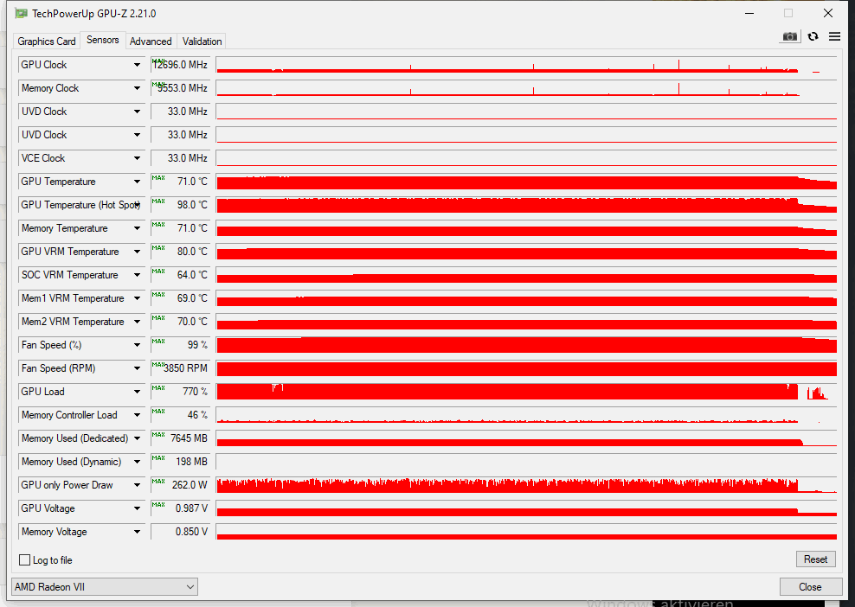Click the 0.987 V GPU Voltage value
The height and width of the screenshot is (607, 855).
[181, 508]
